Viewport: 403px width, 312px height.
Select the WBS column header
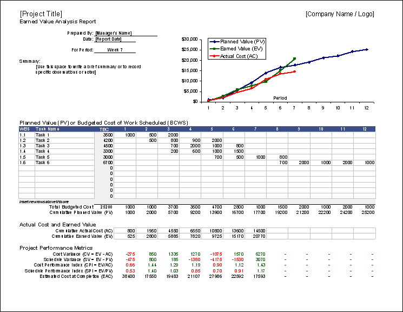coord(25,129)
